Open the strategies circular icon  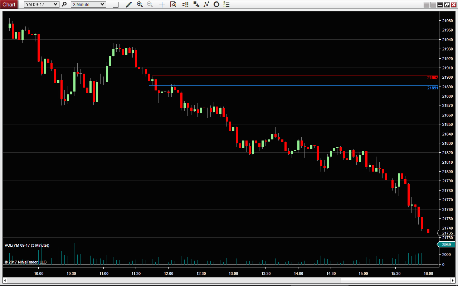[x=216, y=4]
